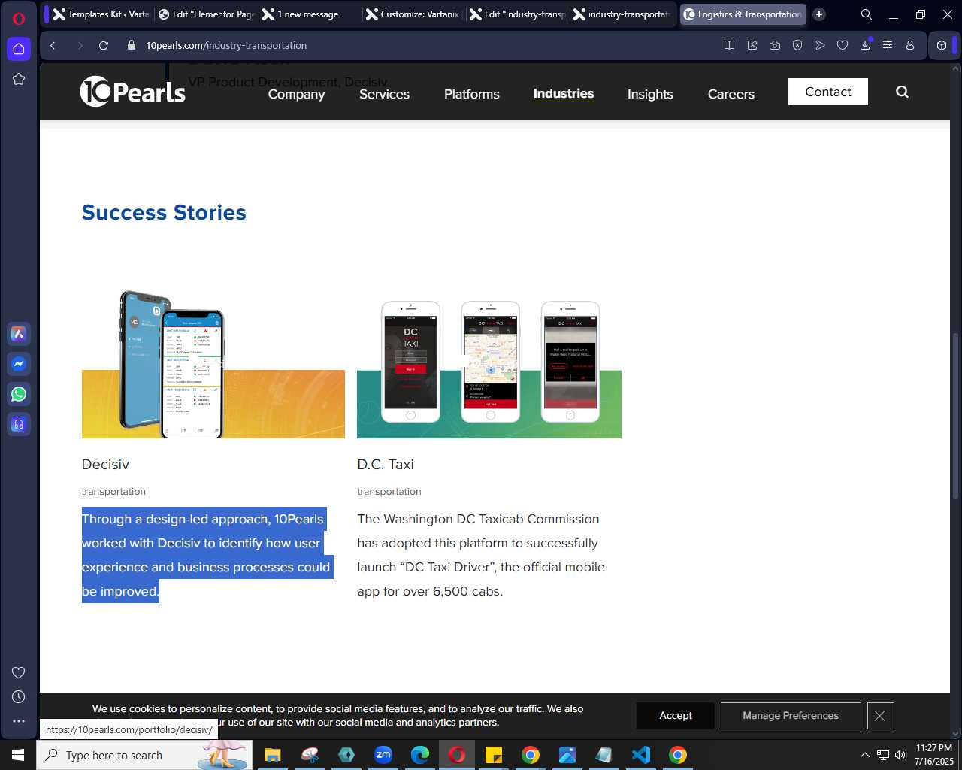Open the My Flow send icon
Screen dimensions: 962x770
coord(820,45)
